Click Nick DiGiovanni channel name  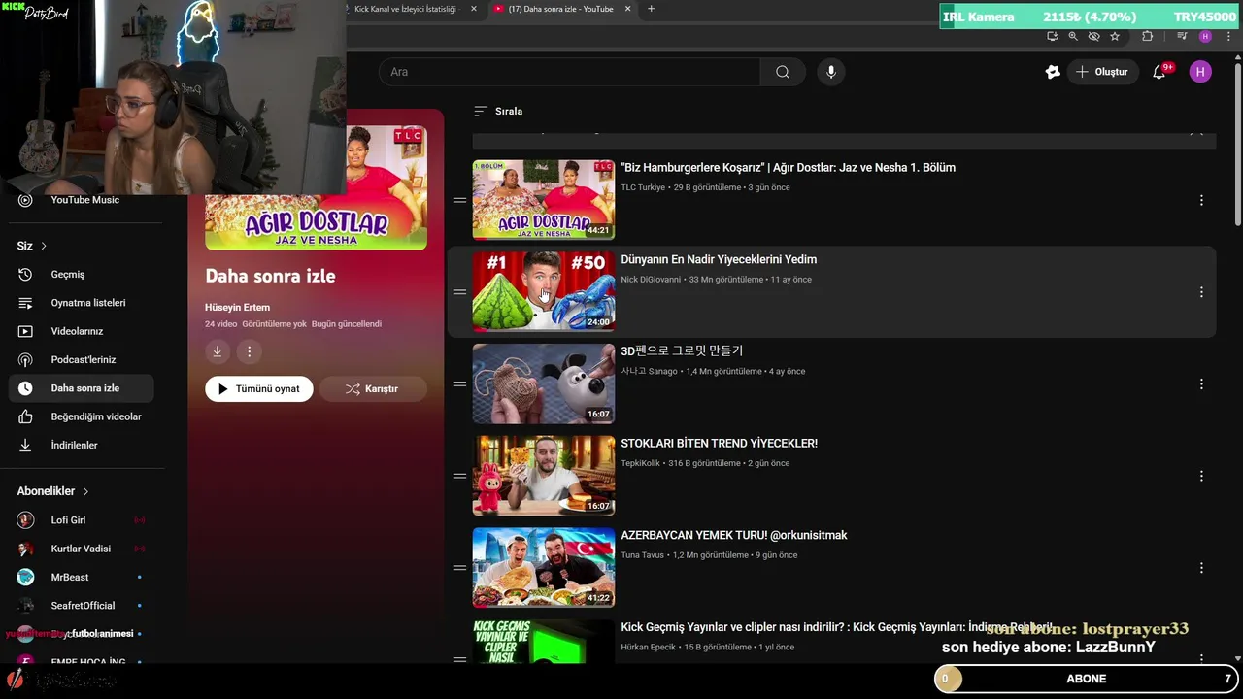pos(651,280)
